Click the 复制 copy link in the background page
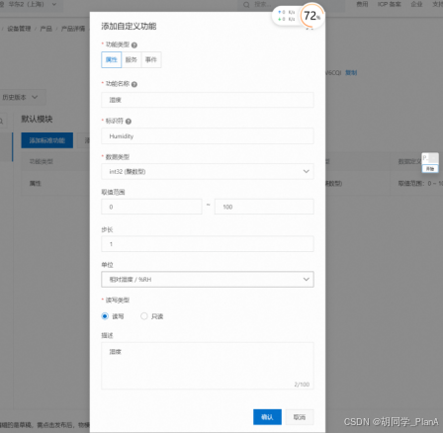The image size is (443, 434). 351,72
